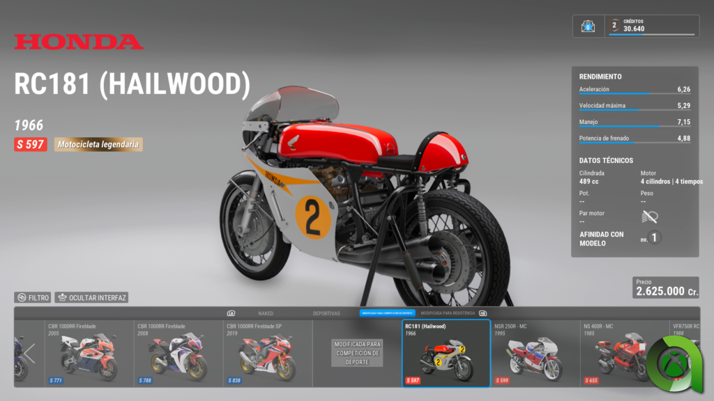Switch to the NAKED category tab

(266, 313)
